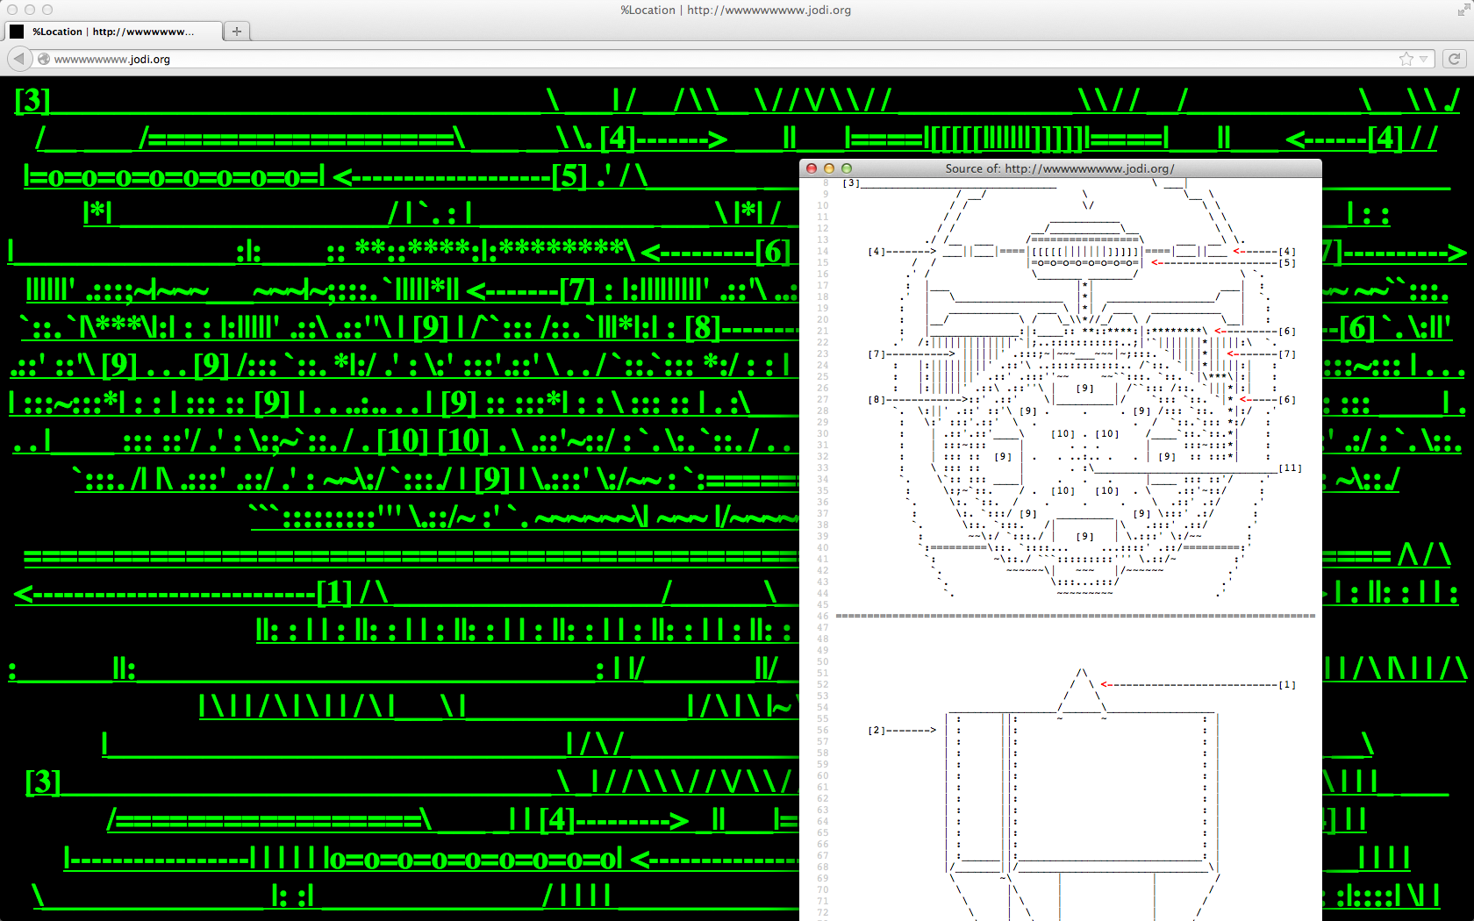Open a new tab with the plus button
The image size is (1474, 921).
click(236, 32)
